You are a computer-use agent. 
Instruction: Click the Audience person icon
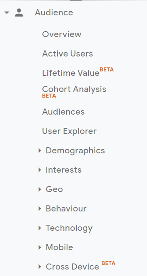[19, 13]
